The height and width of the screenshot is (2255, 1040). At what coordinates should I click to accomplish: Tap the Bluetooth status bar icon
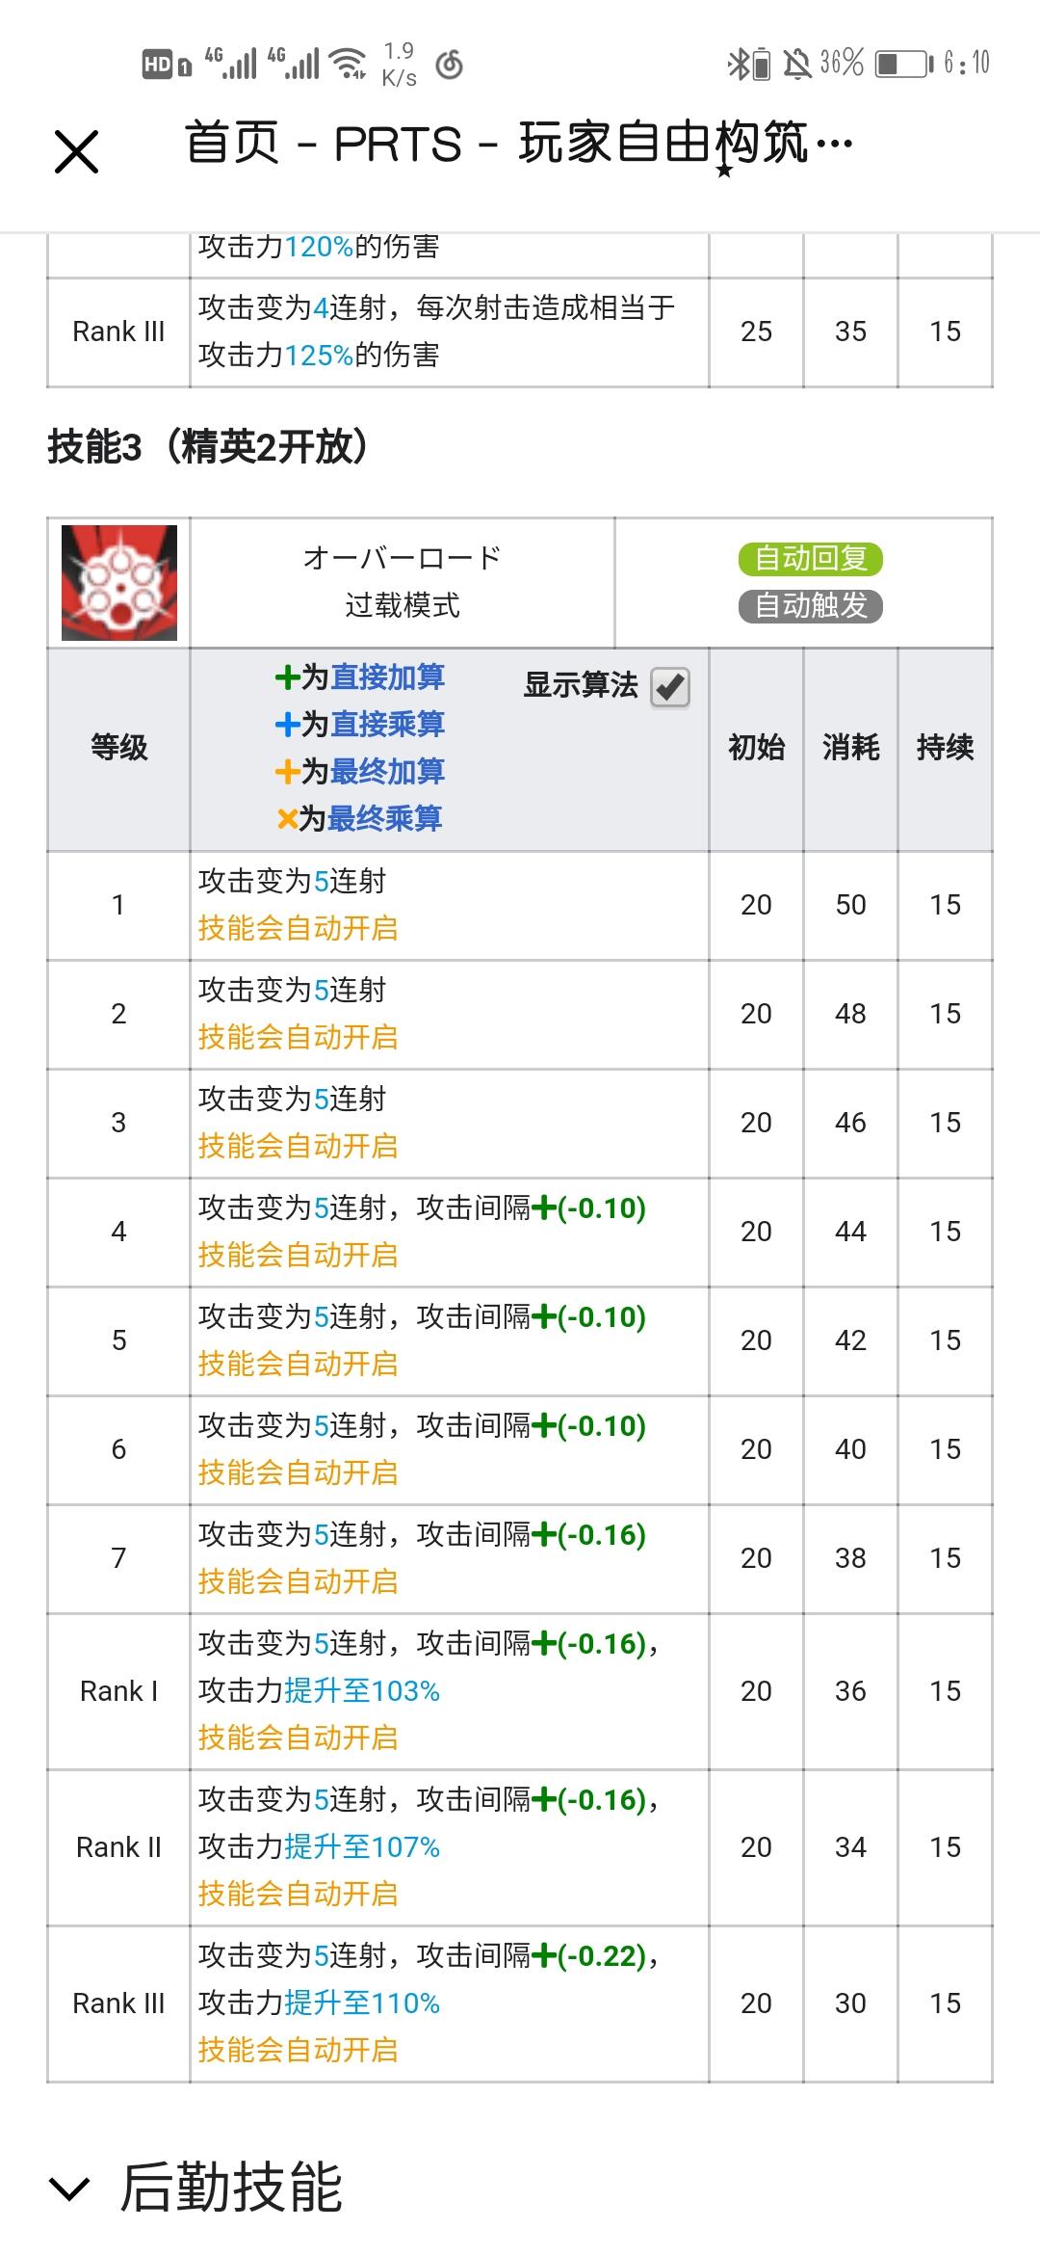pos(738,65)
